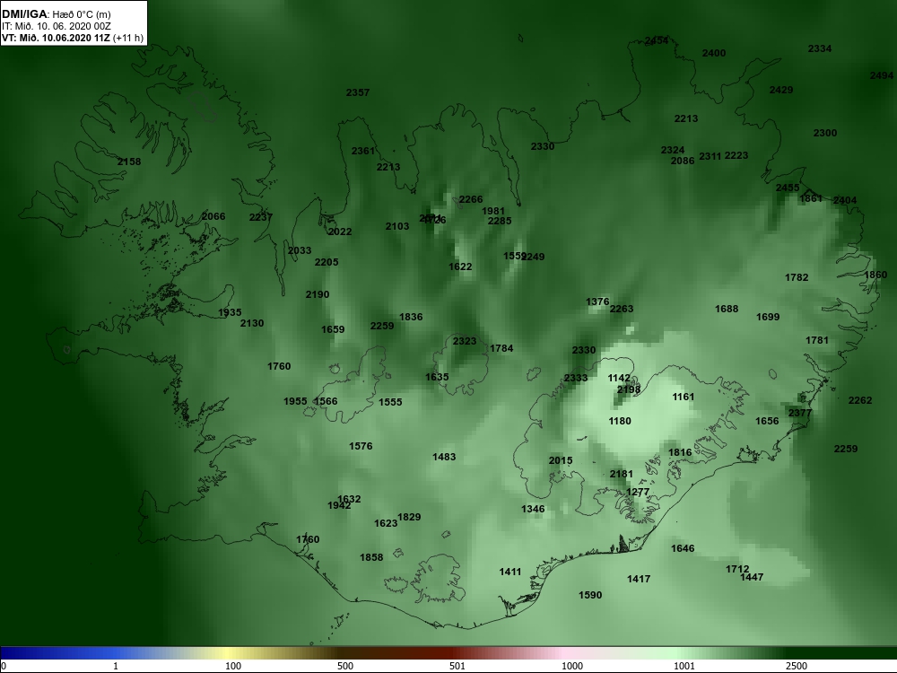
Task: Click the value 1483 on the map
Action: 444,457
